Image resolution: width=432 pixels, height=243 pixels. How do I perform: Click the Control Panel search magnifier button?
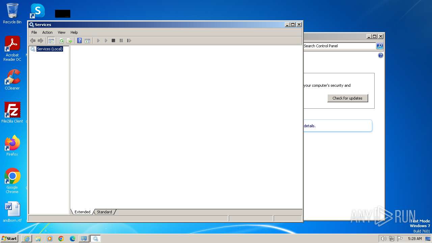click(x=380, y=46)
